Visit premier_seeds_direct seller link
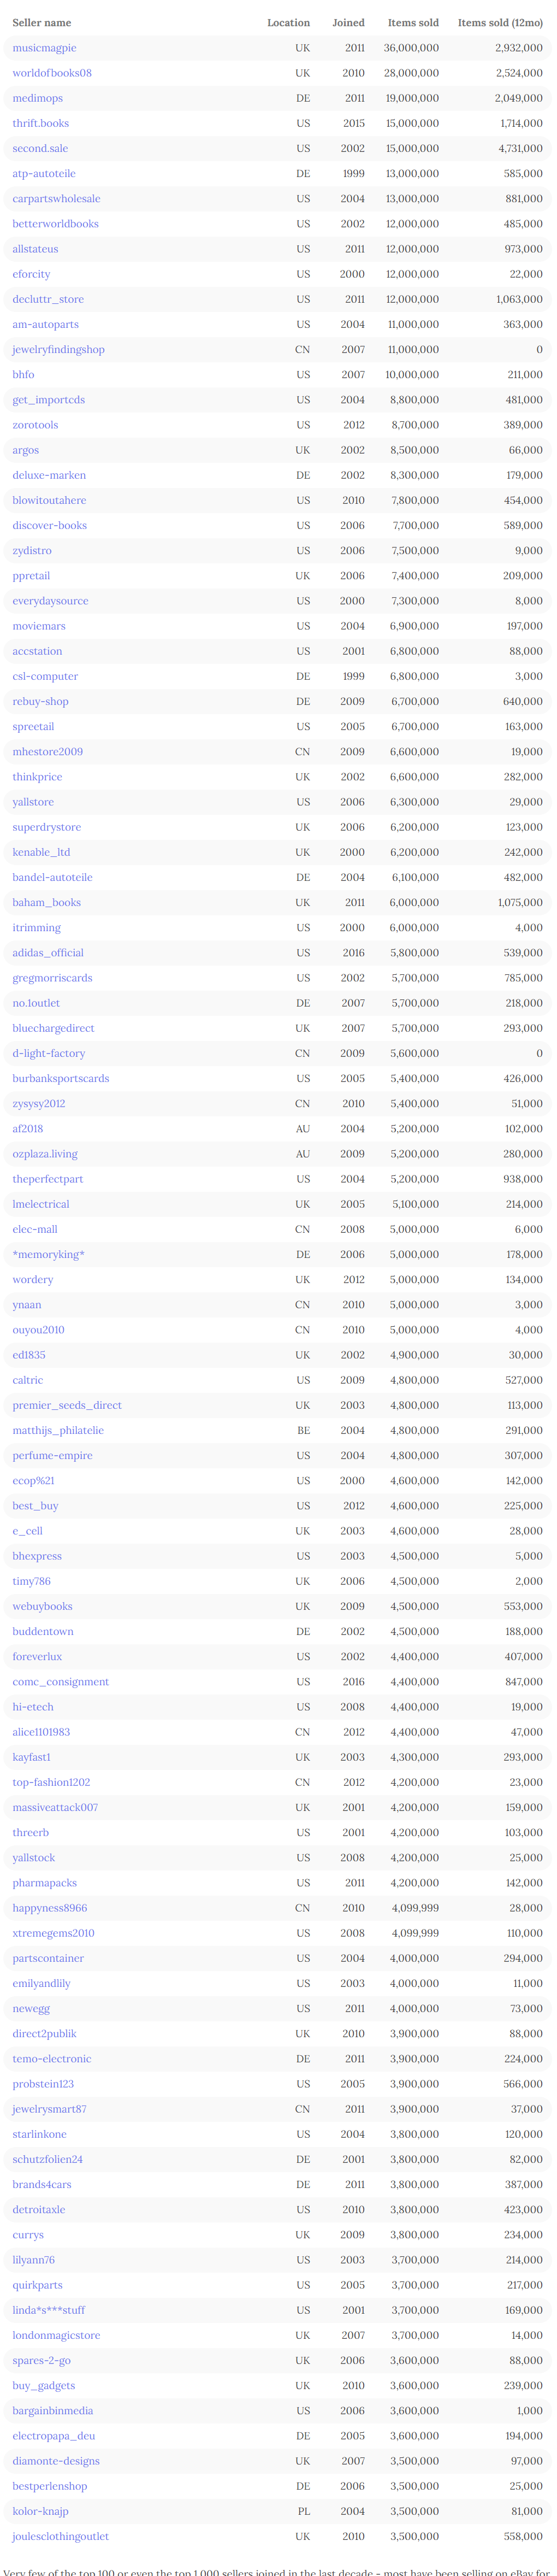Viewport: 557px width, 2576px height. tap(67, 1405)
